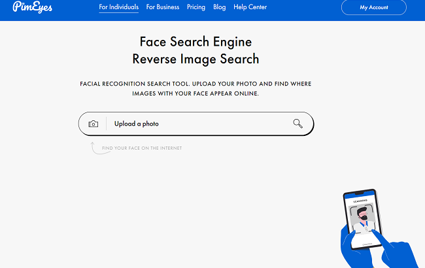Click the Reverse Image Search heading line

coord(195,59)
